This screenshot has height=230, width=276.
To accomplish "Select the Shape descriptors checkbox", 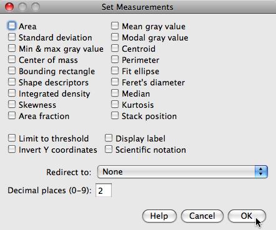I will click(12, 82).
